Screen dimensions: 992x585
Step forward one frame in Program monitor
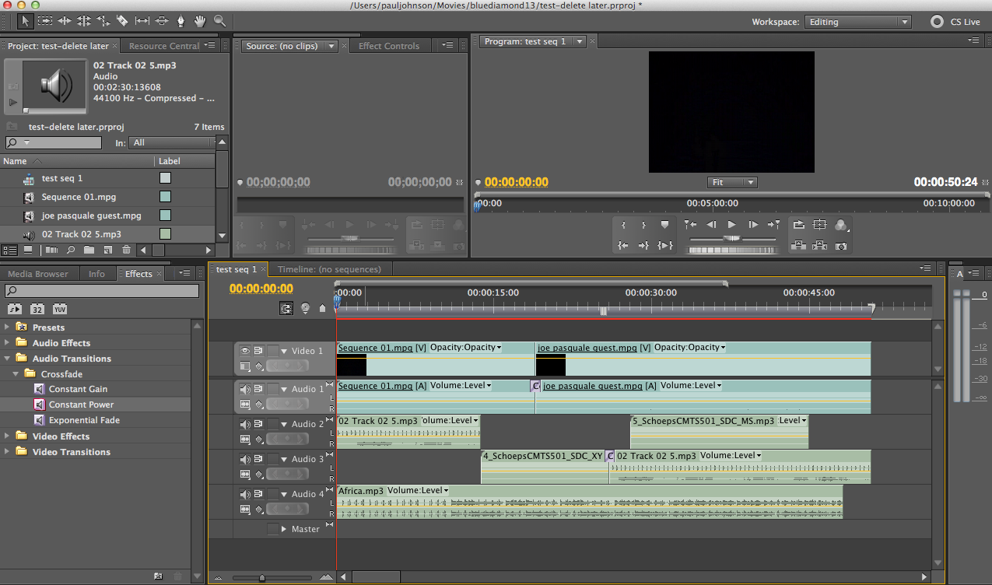tap(753, 225)
